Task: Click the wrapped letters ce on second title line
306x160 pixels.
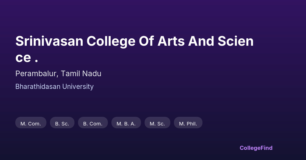Action: point(23,58)
